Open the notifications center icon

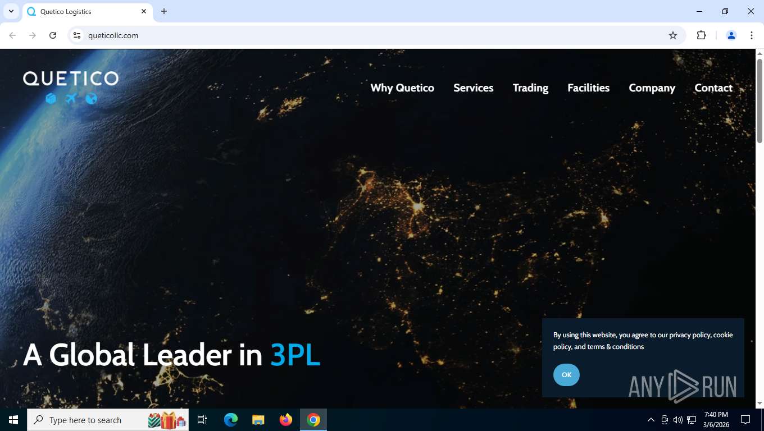745,420
